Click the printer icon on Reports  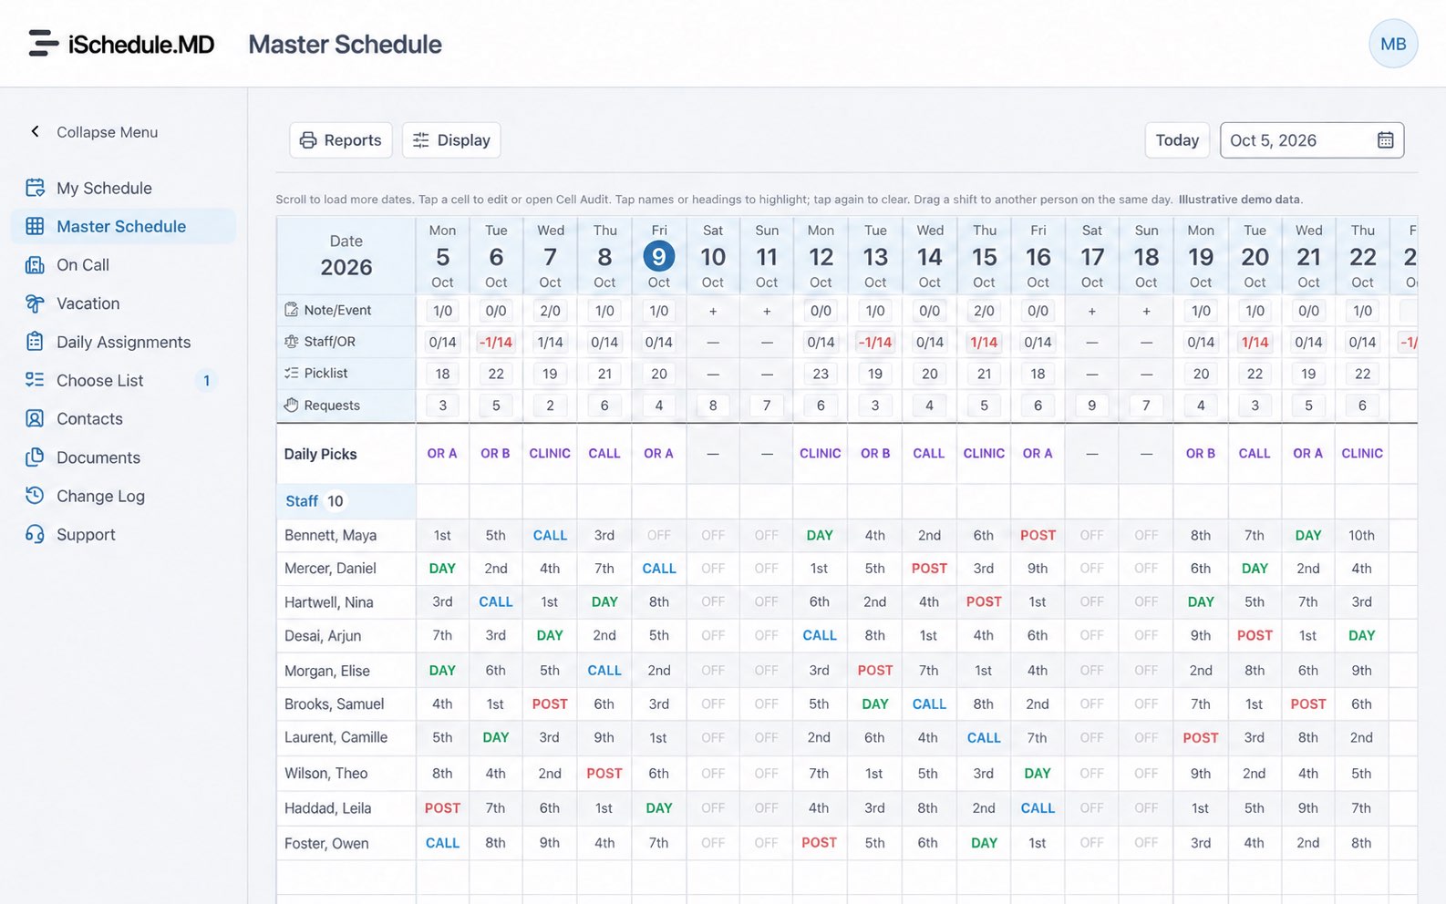pos(308,140)
